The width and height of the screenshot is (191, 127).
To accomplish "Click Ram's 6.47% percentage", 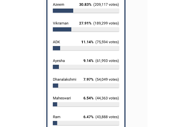I will 88,117.
